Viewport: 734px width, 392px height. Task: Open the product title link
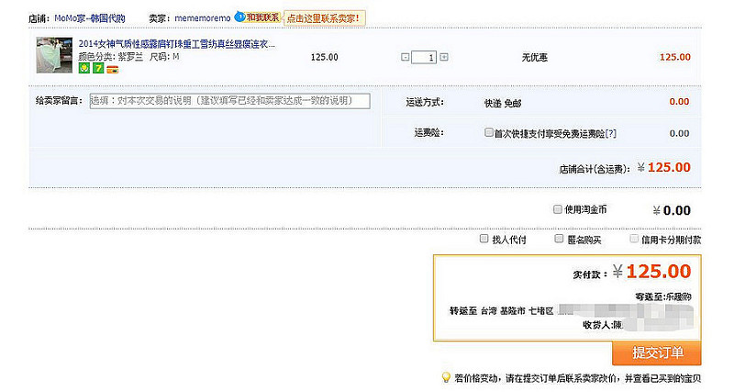[x=177, y=44]
